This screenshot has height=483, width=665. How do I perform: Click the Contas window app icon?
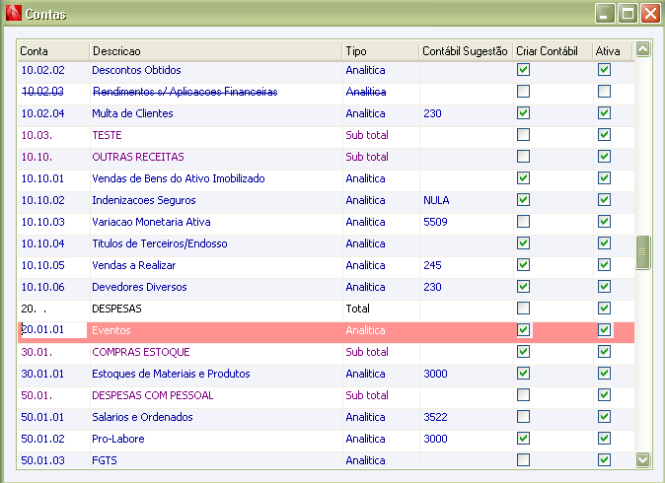tap(13, 13)
